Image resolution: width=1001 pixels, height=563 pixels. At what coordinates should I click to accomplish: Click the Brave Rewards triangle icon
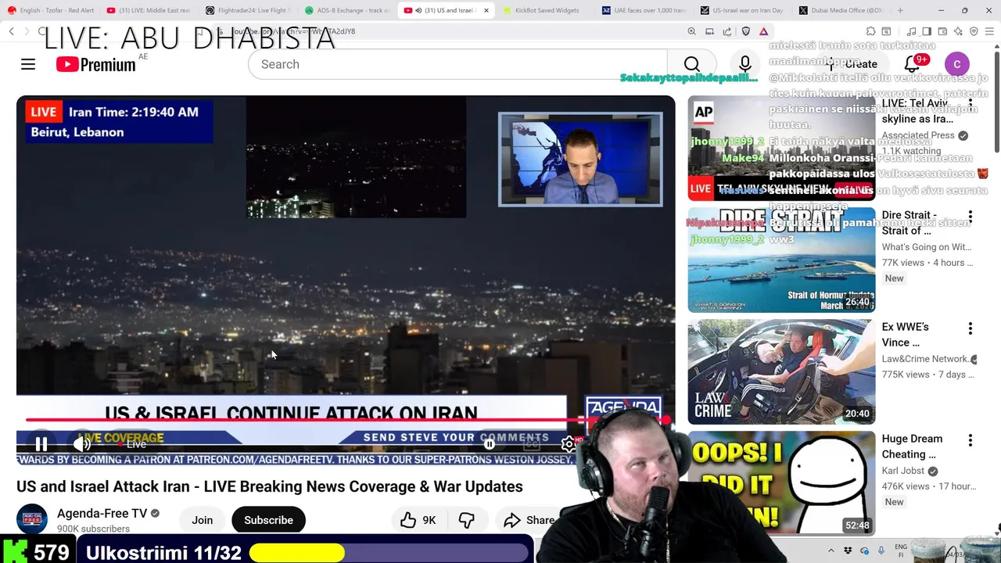[x=763, y=31]
